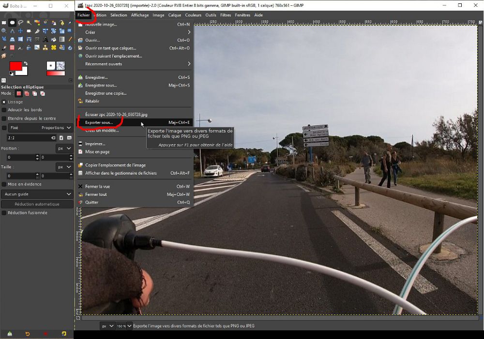484x339 pixels.
Task: Select the Select by Color tool
Action: pyautogui.click(x=37, y=23)
